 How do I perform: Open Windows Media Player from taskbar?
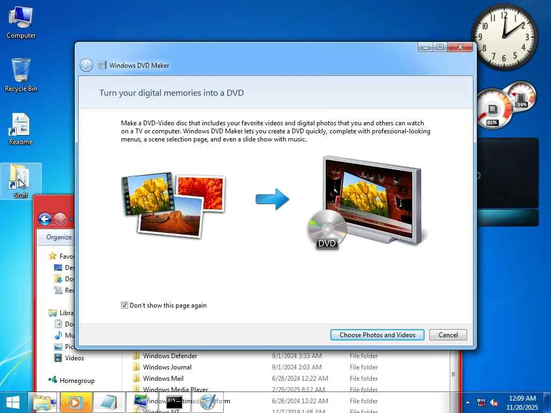76,402
